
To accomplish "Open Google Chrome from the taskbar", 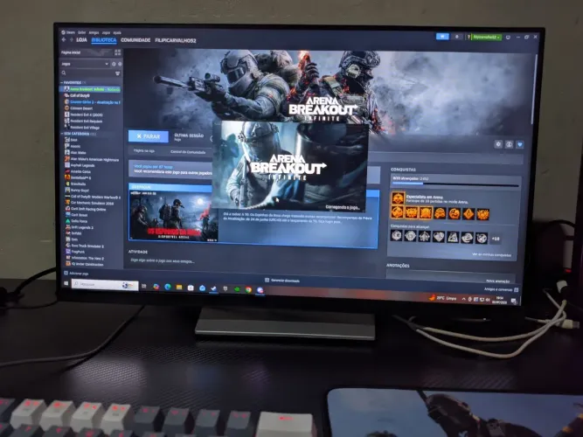I will coord(248,289).
